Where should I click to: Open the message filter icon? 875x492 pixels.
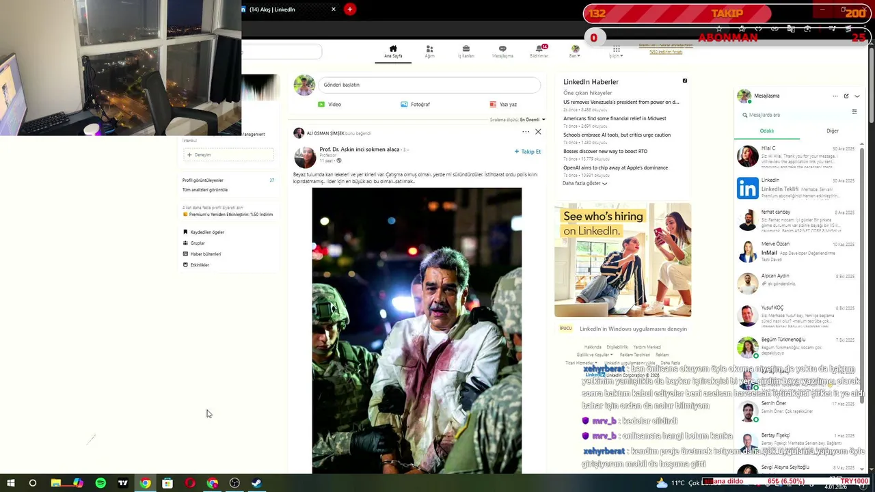click(x=854, y=112)
